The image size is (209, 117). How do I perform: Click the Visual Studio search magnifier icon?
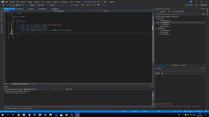pyautogui.click(x=105, y=2)
